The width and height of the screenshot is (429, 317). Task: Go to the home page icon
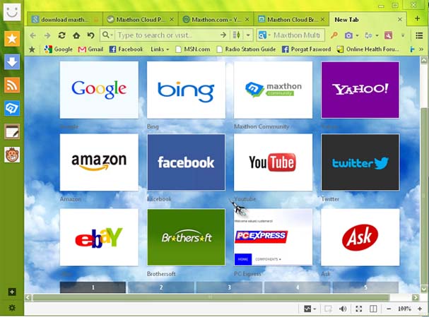(x=76, y=35)
